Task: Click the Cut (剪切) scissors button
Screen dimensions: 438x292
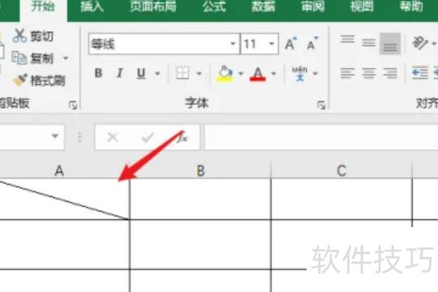Action: coord(33,36)
